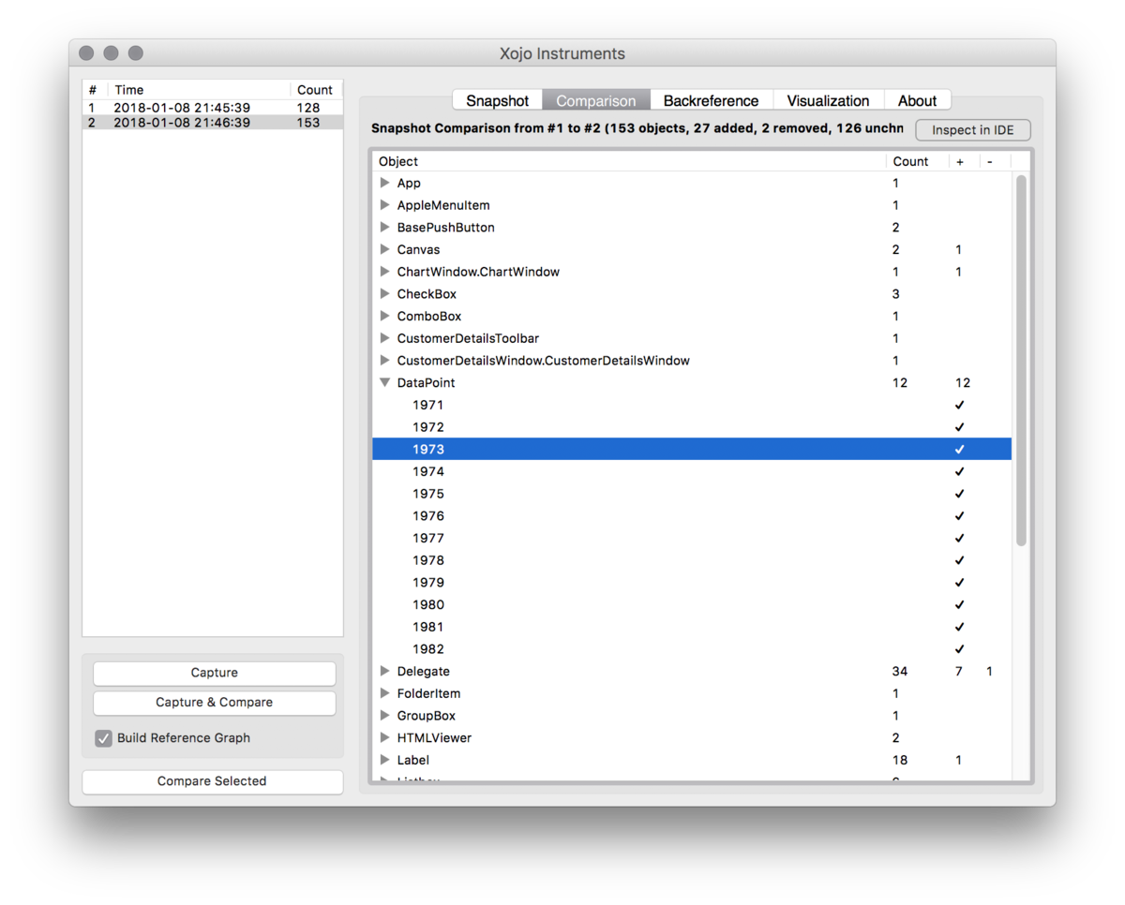Select the Comparison tab
Screen dimensions: 1125x905
tap(596, 100)
